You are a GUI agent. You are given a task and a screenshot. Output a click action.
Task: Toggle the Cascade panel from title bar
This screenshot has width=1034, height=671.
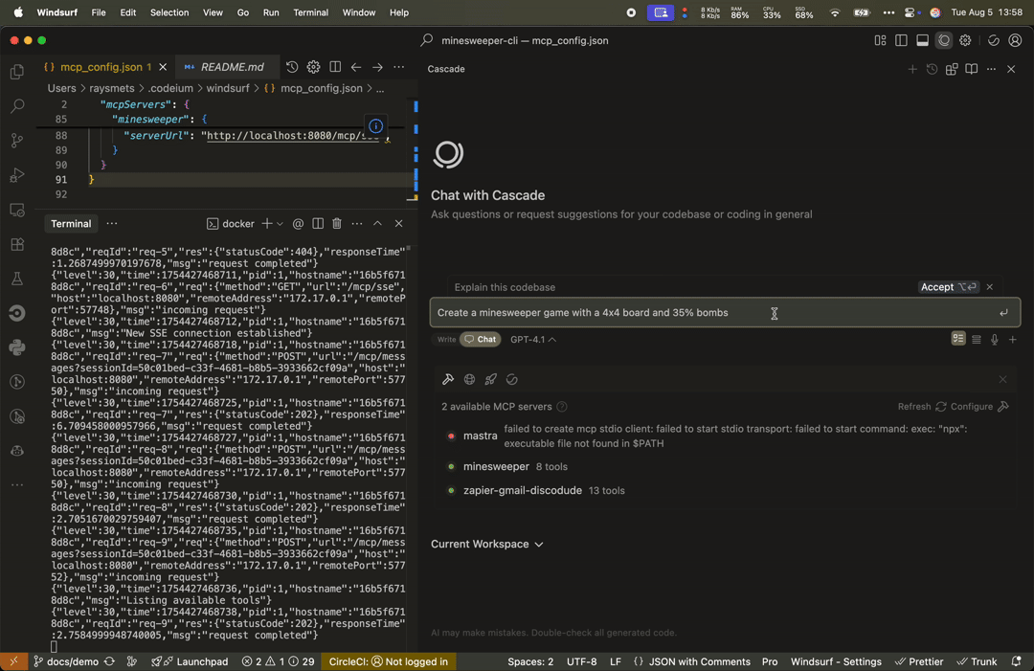tap(944, 41)
